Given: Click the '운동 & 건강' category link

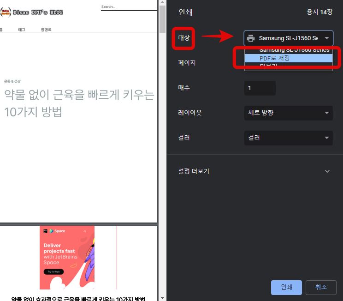Looking at the screenshot, I should 12,81.
